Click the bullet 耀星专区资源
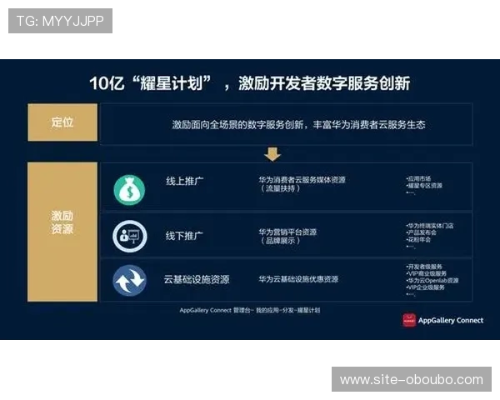This screenshot has height=400, width=500. click(x=424, y=185)
